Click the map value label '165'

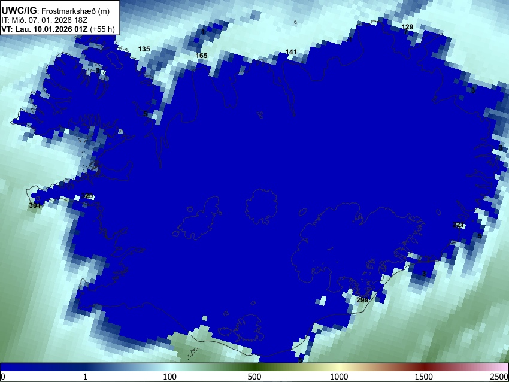[201, 56]
